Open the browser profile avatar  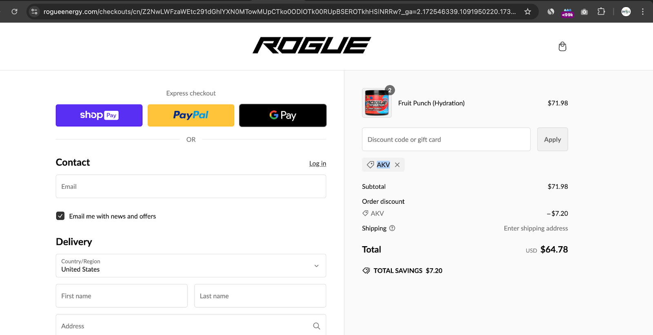coord(626,11)
